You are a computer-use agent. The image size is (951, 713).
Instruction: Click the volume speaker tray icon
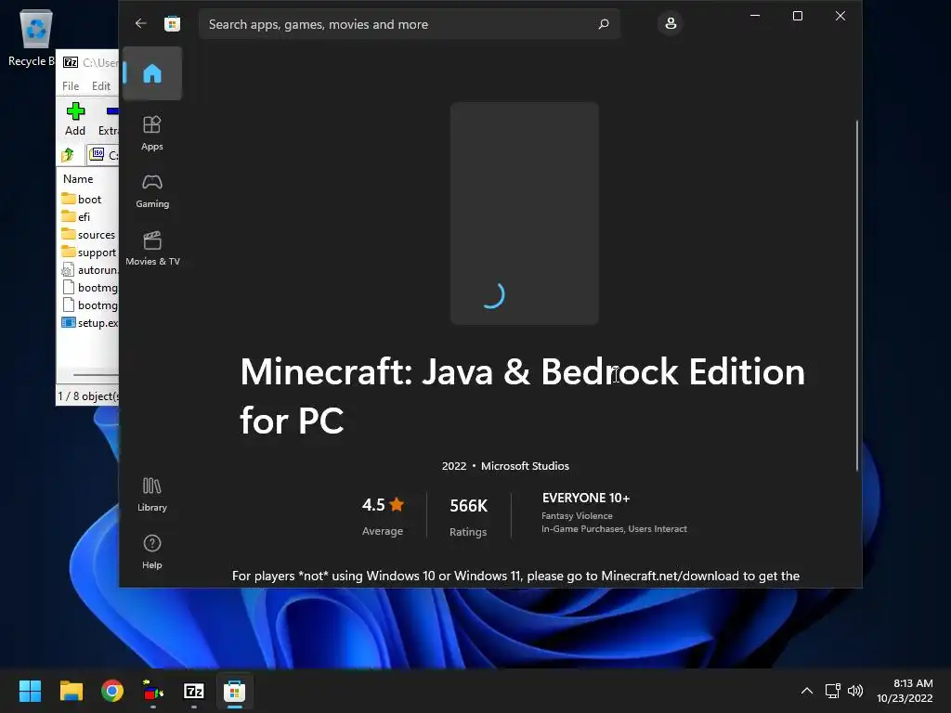(x=855, y=691)
